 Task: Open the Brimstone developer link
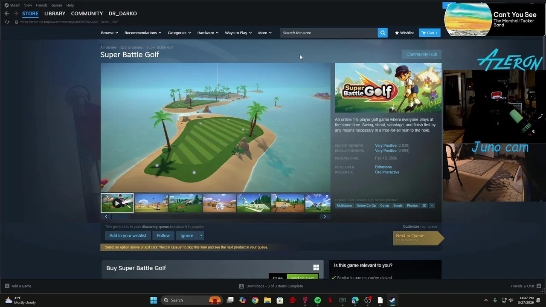click(x=383, y=167)
